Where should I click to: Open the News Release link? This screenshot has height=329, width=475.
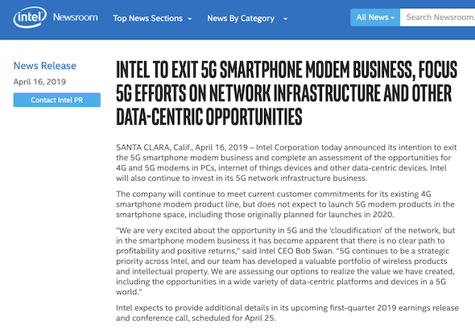pos(45,66)
